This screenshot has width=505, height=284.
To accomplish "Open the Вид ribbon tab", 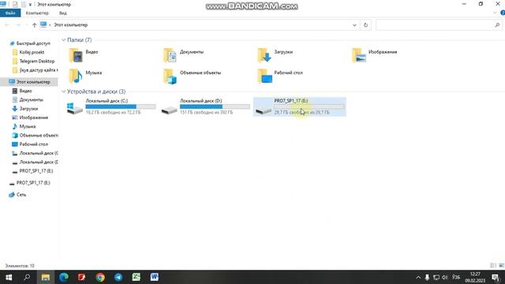I will [63, 13].
